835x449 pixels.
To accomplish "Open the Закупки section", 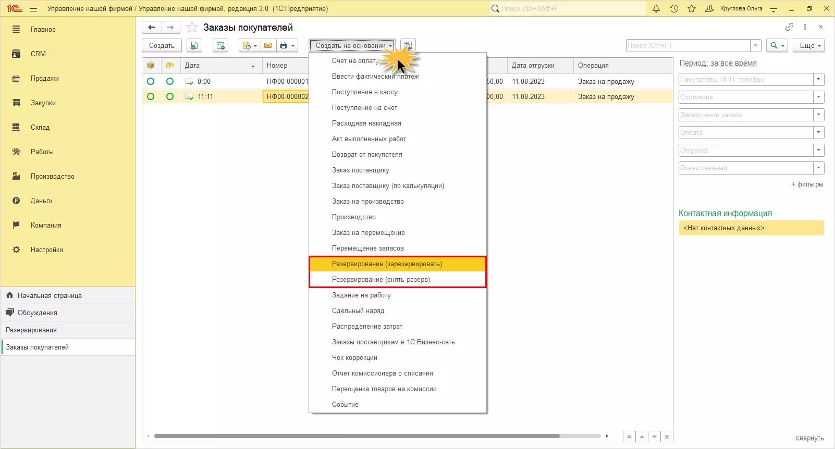I will pos(43,103).
